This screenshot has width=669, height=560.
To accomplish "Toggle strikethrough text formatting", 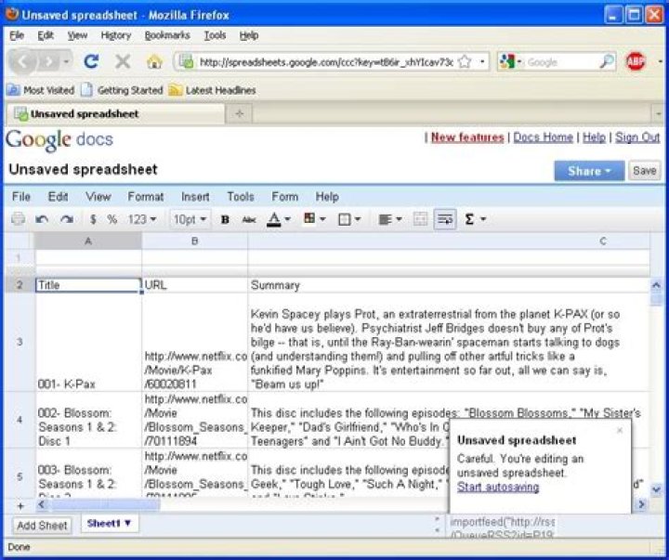I will tap(248, 219).
